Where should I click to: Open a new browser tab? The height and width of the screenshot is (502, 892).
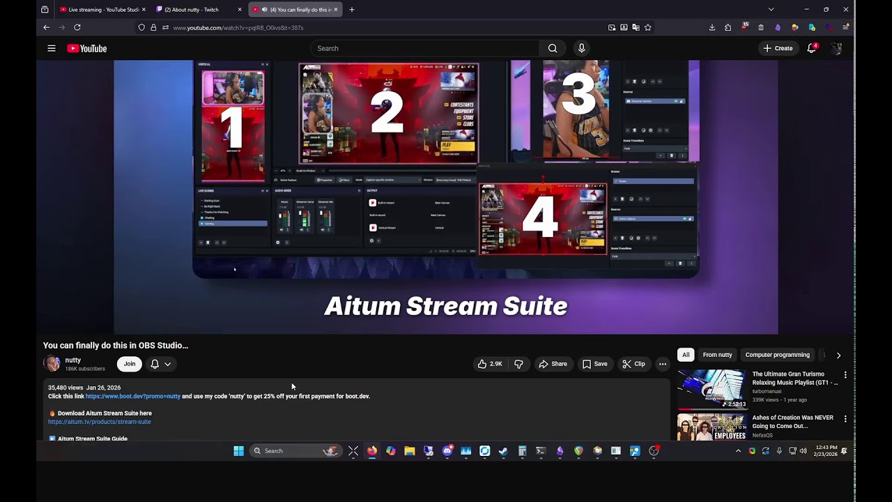352,10
